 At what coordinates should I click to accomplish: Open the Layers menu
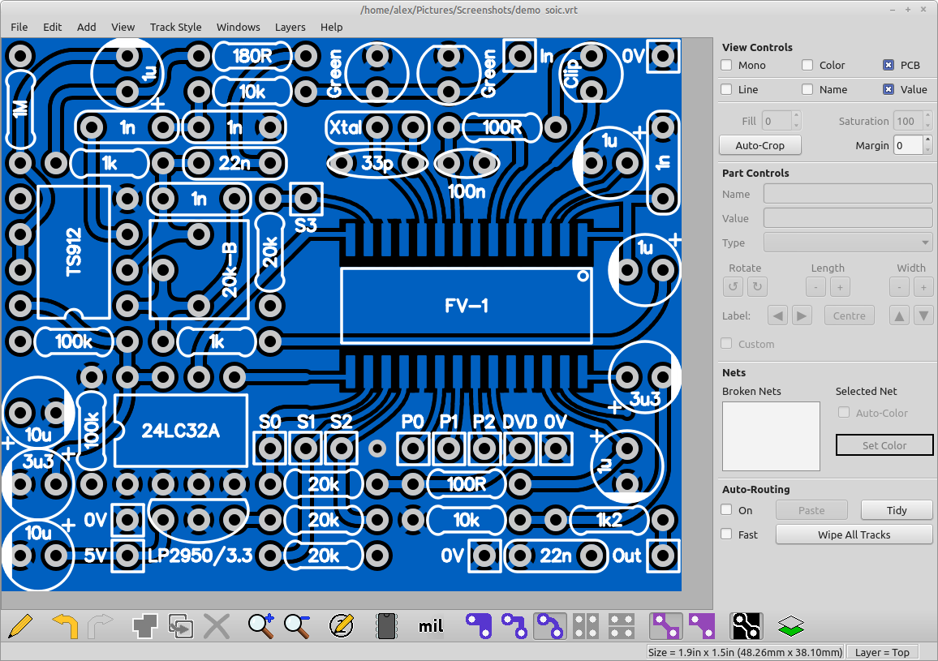tap(290, 27)
